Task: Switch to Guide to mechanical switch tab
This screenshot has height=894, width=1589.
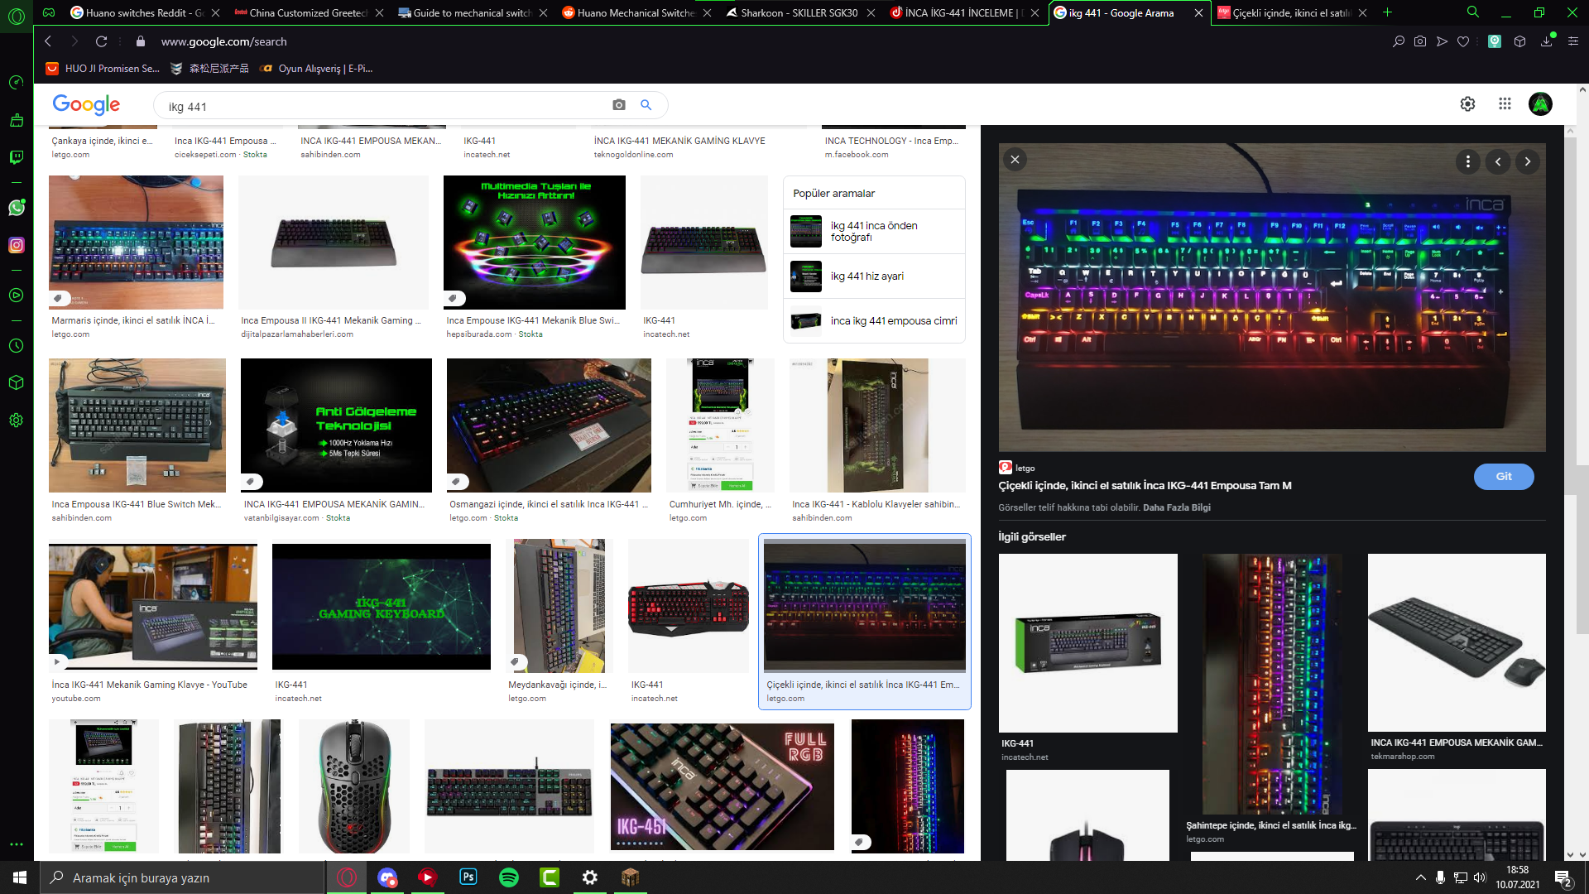Action: point(472,12)
